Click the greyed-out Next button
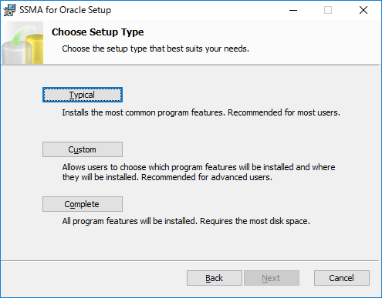The height and width of the screenshot is (298, 382). (x=272, y=278)
